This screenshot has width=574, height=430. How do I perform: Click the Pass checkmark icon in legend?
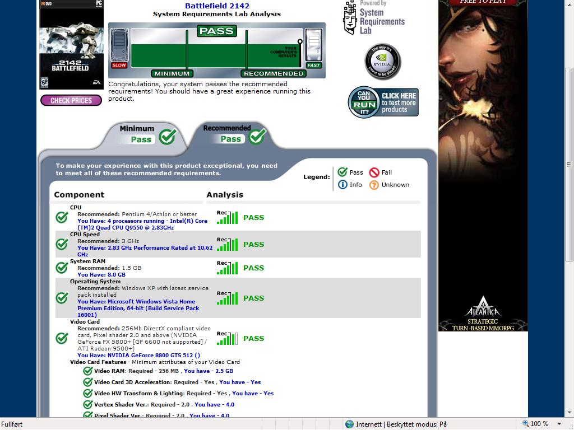point(342,172)
